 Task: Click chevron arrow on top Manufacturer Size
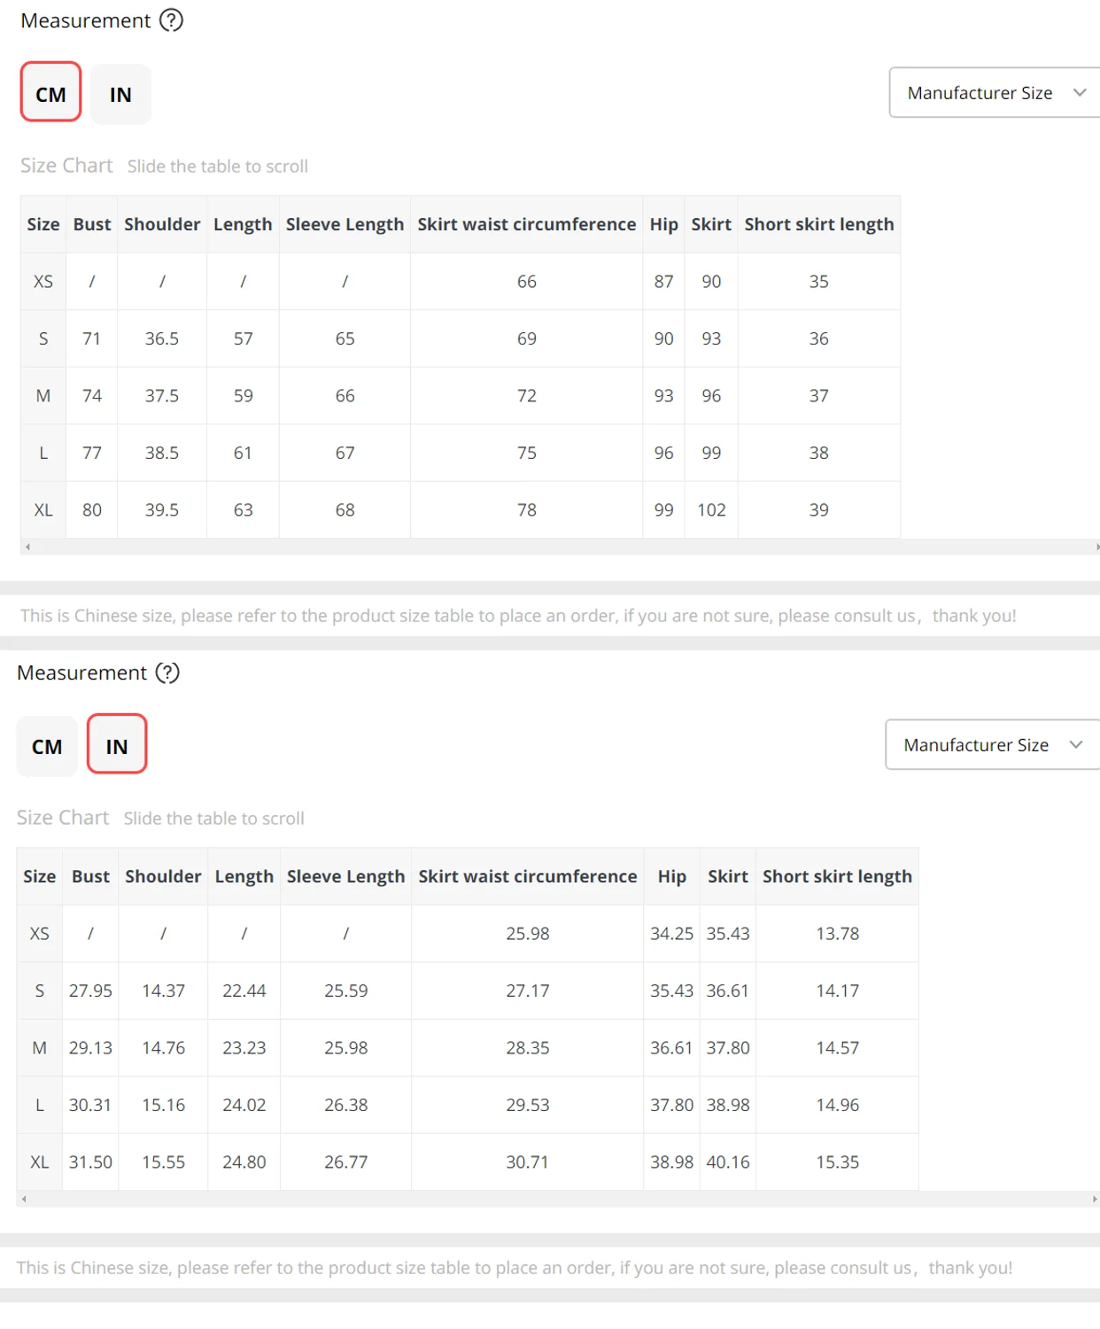click(x=1080, y=92)
